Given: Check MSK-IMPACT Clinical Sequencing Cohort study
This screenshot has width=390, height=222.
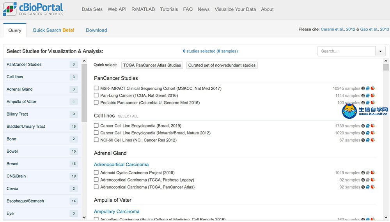Looking at the screenshot, I should pyautogui.click(x=96, y=88).
